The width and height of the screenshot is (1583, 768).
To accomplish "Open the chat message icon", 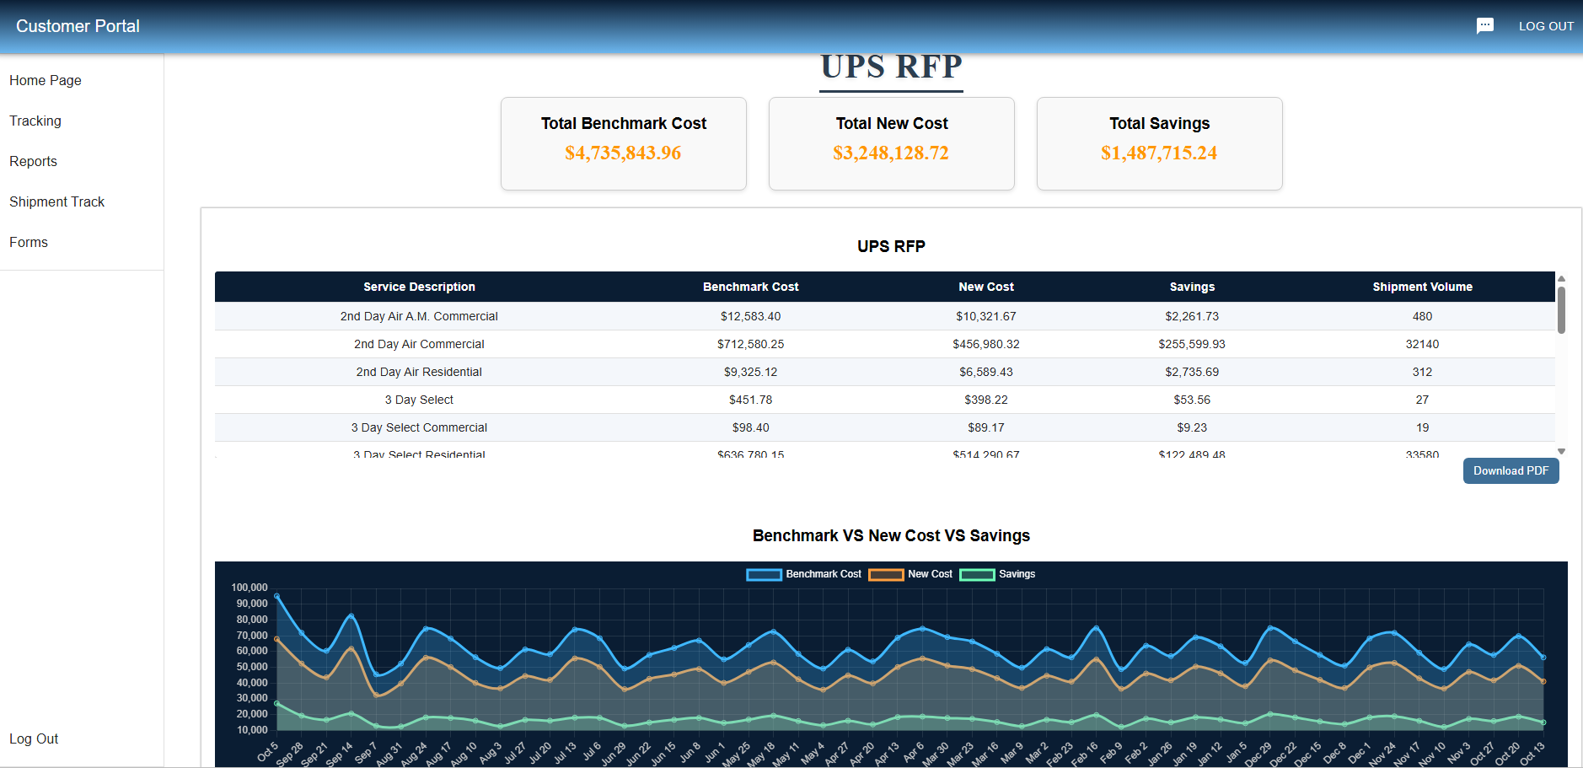I will click(1484, 26).
